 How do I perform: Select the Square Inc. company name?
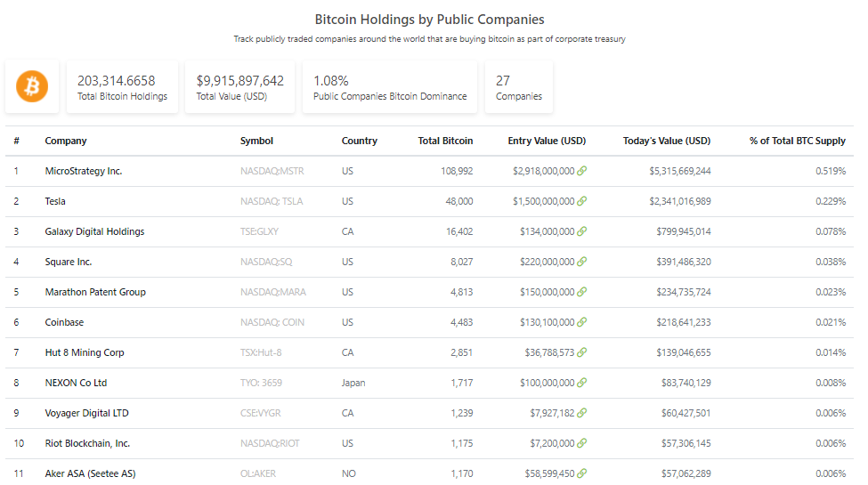pyautogui.click(x=69, y=262)
